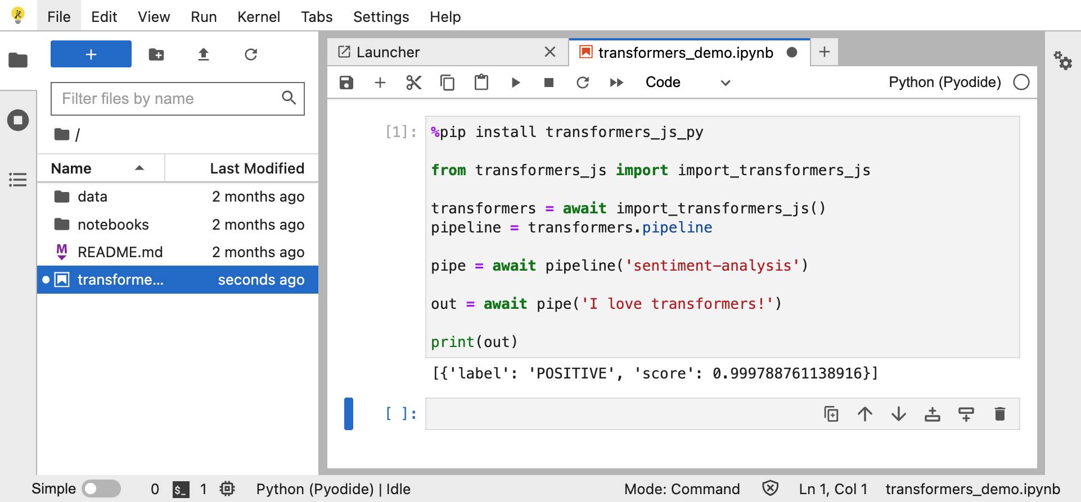This screenshot has width=1081, height=502.
Task: Insert a cell below the active cell
Action: [966, 414]
